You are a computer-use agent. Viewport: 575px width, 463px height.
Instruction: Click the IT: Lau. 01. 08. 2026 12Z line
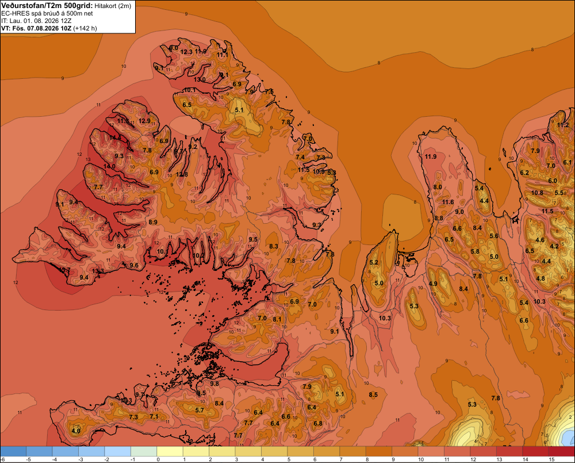click(x=36, y=21)
